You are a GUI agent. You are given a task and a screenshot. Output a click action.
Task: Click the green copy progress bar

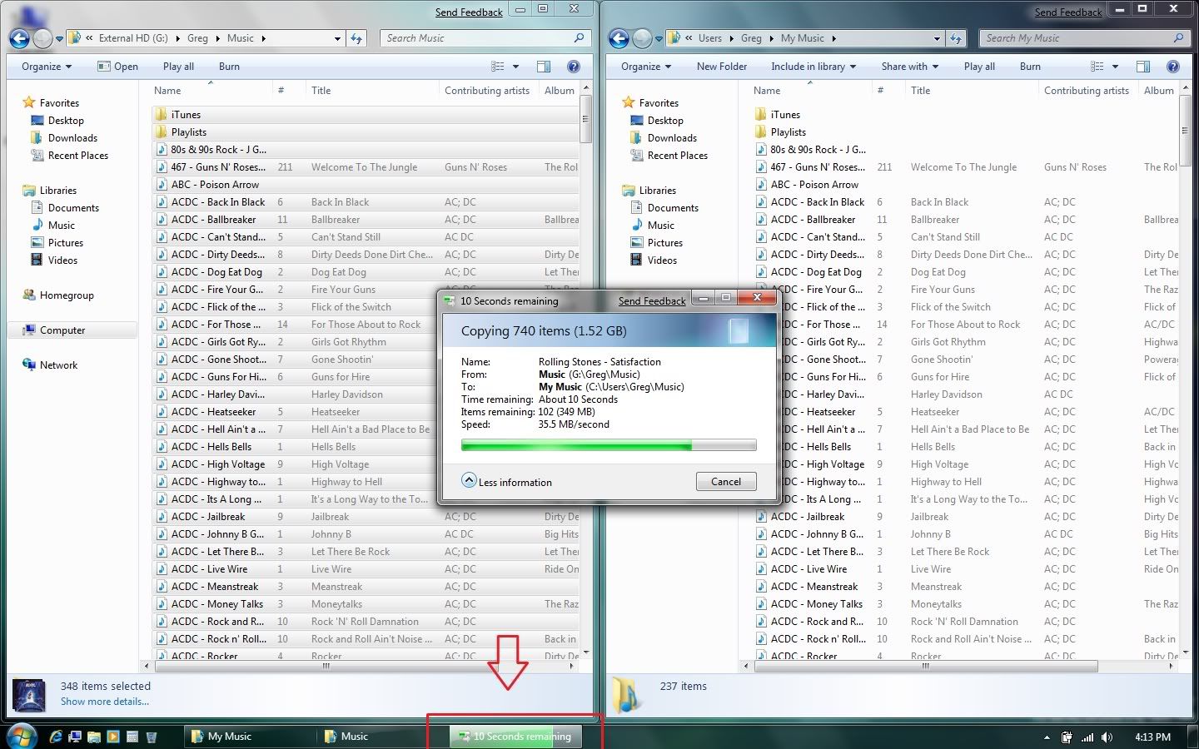609,446
